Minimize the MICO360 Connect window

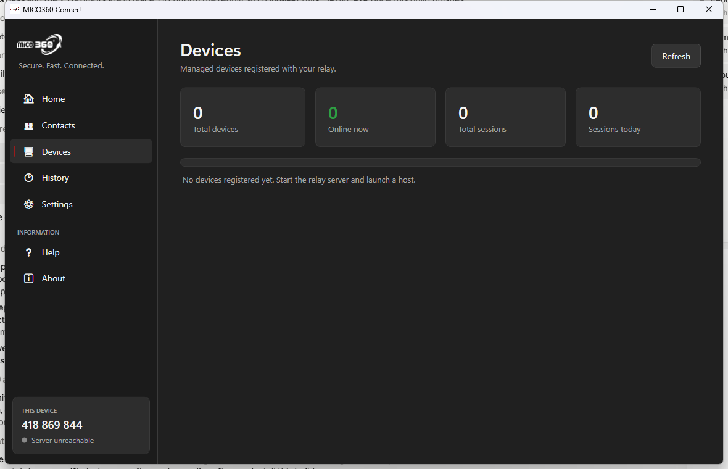[x=652, y=10]
